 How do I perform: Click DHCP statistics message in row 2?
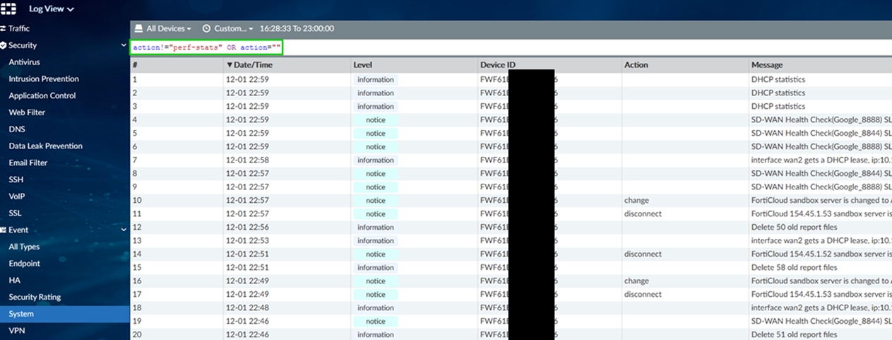click(x=778, y=93)
